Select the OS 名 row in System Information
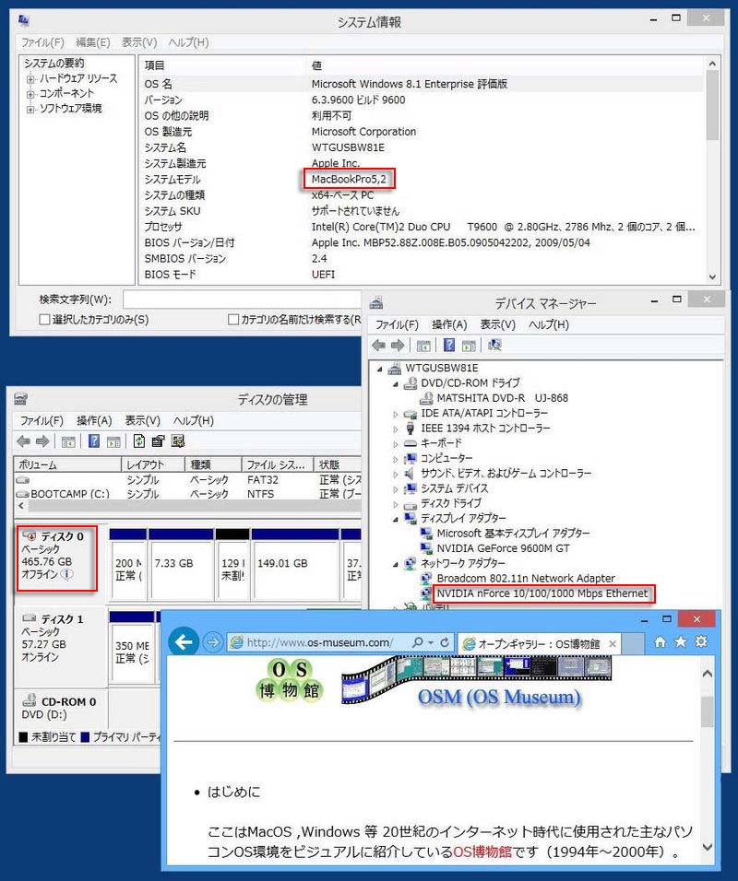Viewport: 738px width, 881px height. tap(422, 84)
